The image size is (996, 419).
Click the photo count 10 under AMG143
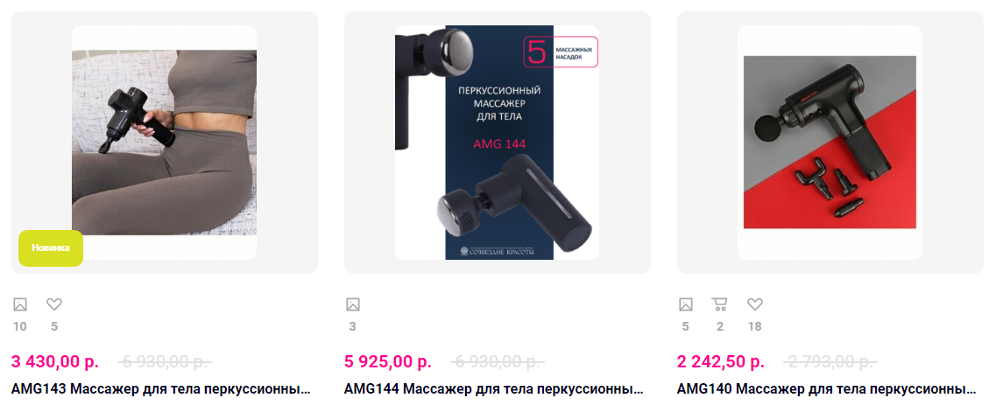click(19, 327)
